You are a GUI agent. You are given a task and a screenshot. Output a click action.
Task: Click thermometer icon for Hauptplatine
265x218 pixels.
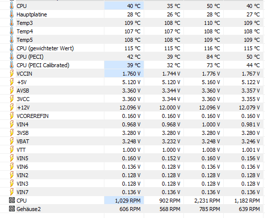11,14
